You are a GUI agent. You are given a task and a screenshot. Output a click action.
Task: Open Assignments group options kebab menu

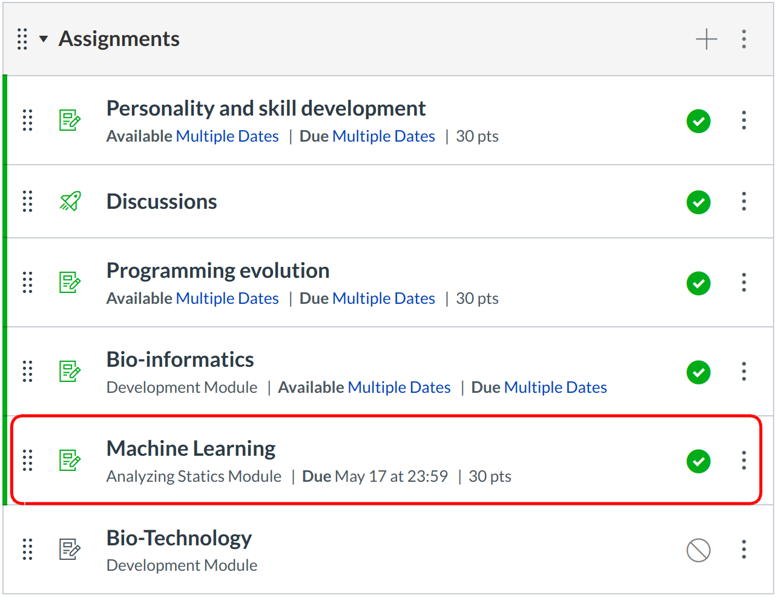coord(744,39)
